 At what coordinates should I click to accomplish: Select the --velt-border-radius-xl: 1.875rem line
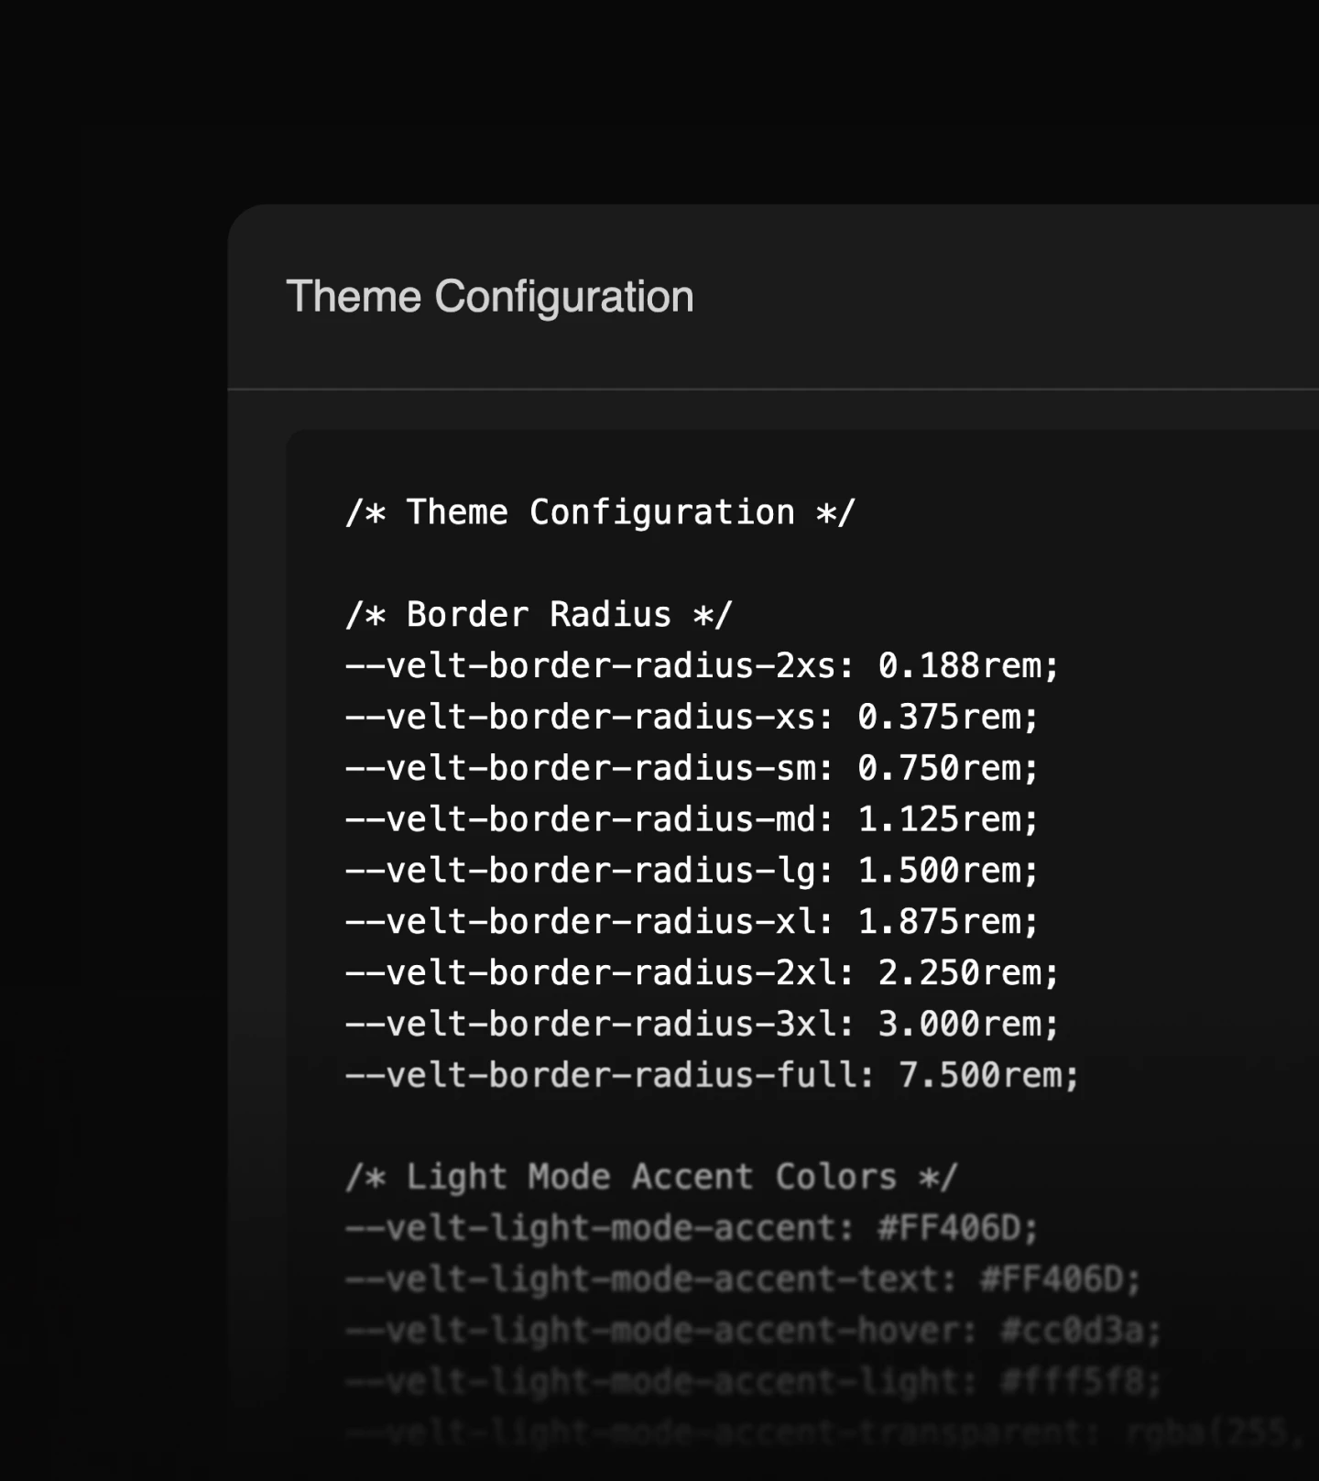tap(692, 922)
